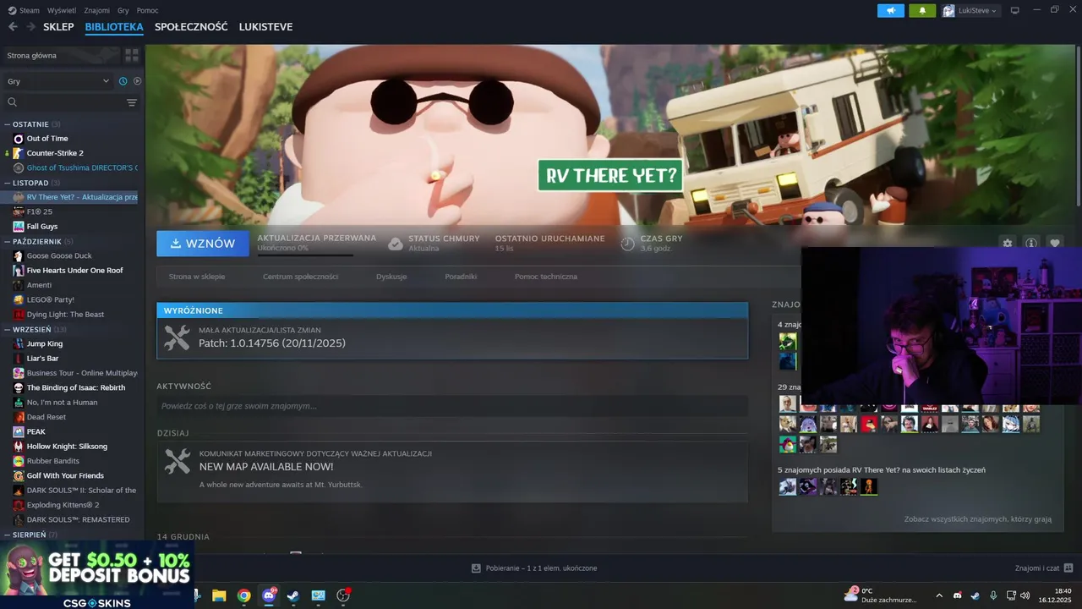This screenshot has width=1082, height=609.
Task: Open LUKISTEVE profile tab
Action: click(265, 27)
